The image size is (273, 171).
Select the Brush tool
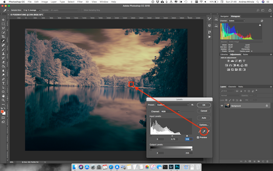tap(3, 49)
